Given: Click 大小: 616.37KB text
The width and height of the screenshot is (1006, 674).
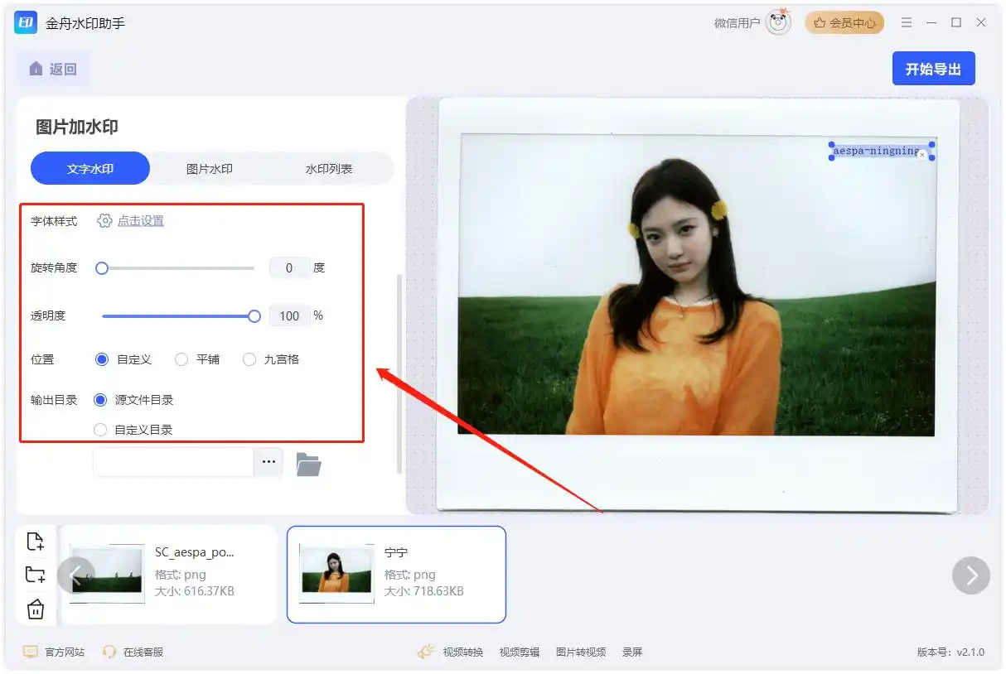Looking at the screenshot, I should coord(195,591).
